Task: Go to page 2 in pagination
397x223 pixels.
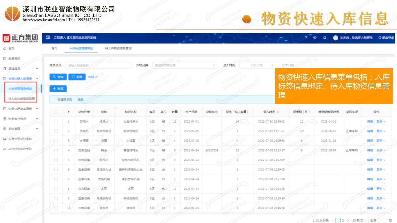Action: point(343,221)
